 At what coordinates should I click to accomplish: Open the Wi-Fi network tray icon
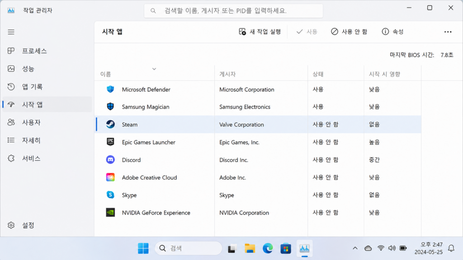point(381,248)
